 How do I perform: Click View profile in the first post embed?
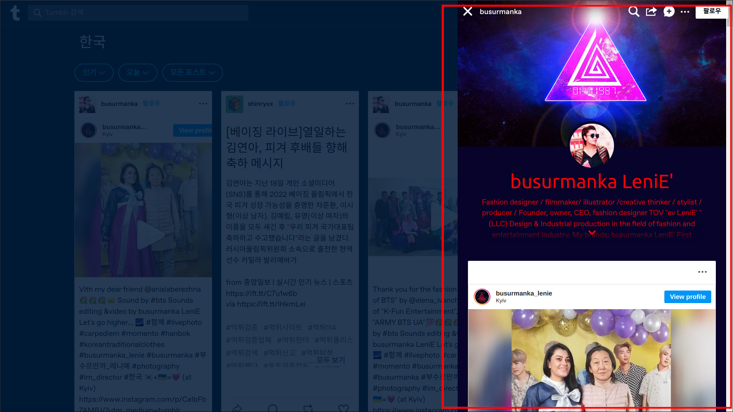(x=193, y=130)
